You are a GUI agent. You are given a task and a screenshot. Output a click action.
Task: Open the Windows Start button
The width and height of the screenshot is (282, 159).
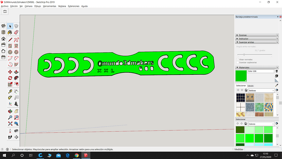pyautogui.click(x=4, y=155)
